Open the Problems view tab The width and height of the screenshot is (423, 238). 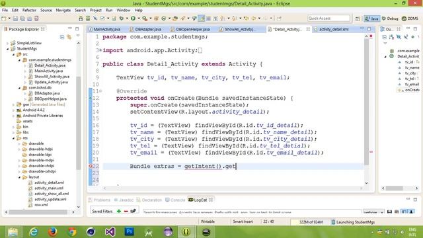coord(100,200)
